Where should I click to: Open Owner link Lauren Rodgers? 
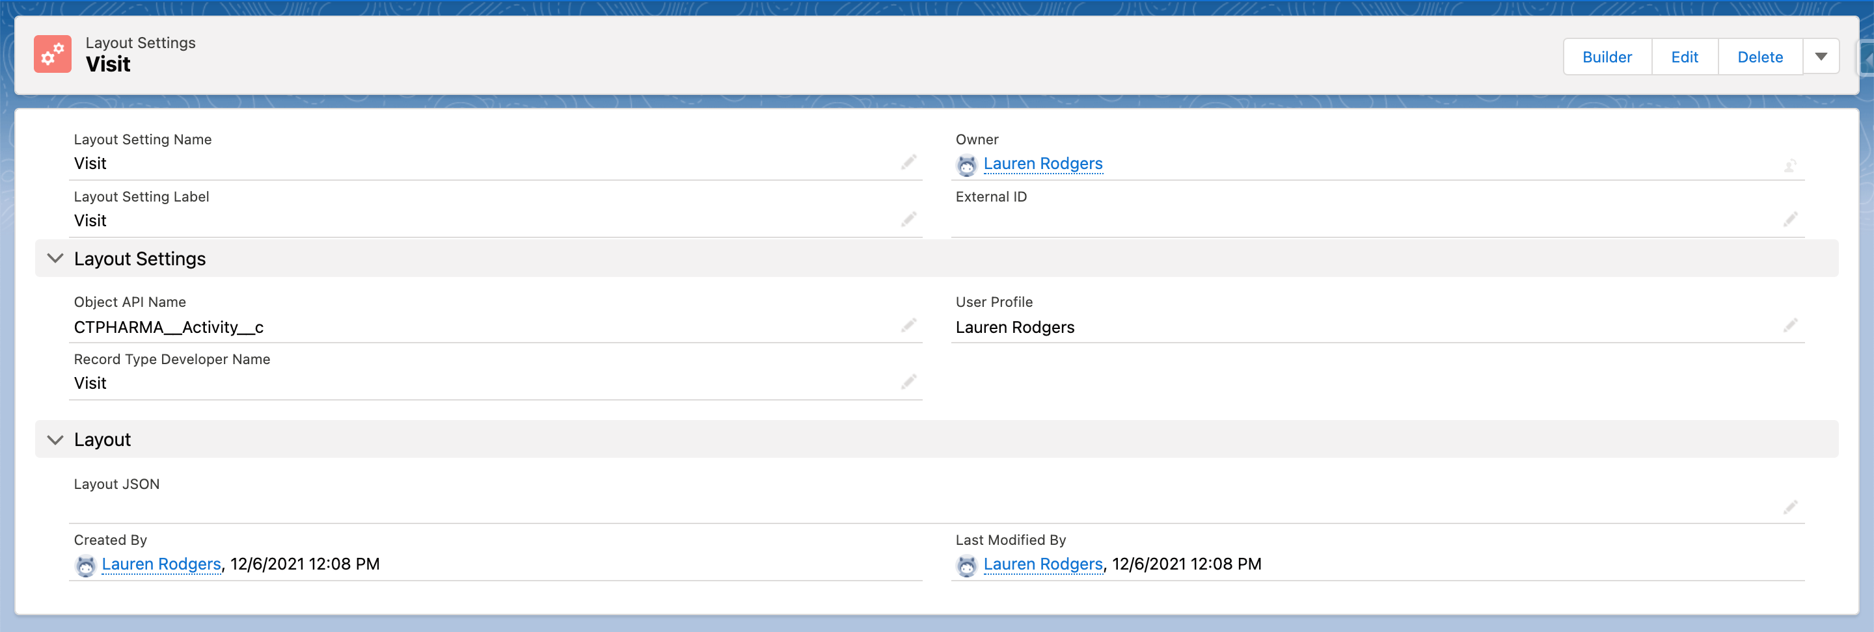[x=1042, y=164]
